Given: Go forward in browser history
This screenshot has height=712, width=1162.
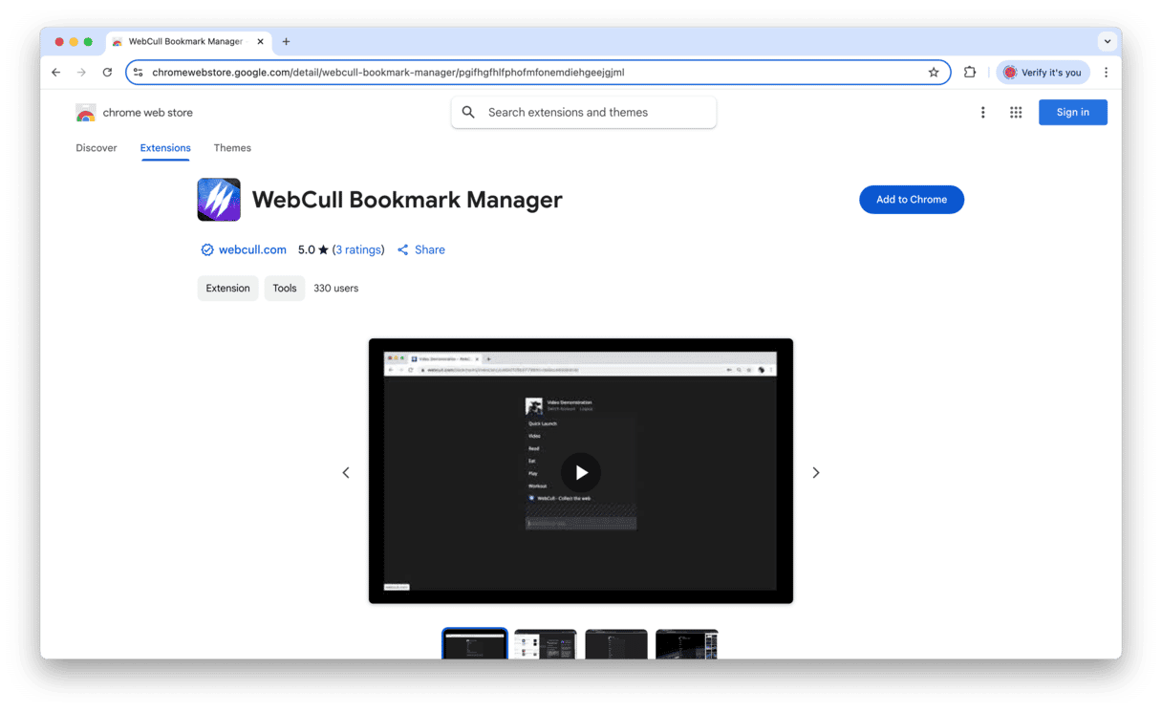Looking at the screenshot, I should point(81,73).
